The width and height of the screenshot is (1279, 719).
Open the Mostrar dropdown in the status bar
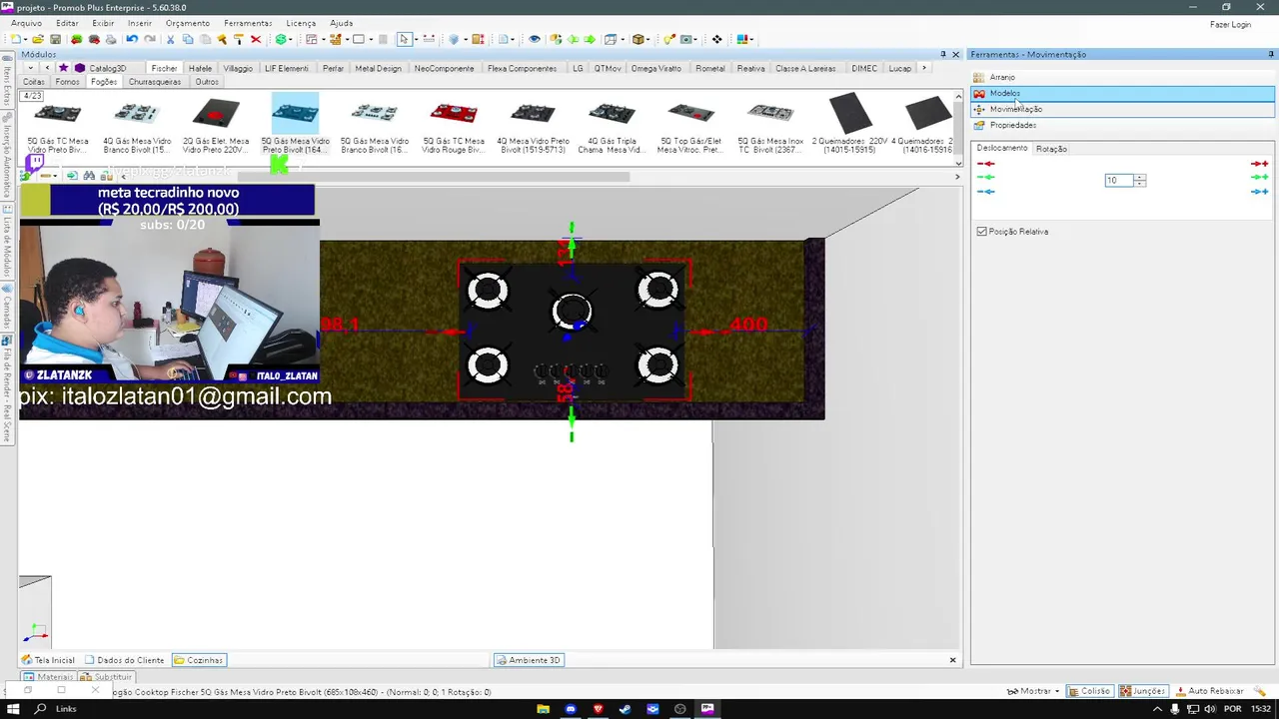coord(1033,691)
